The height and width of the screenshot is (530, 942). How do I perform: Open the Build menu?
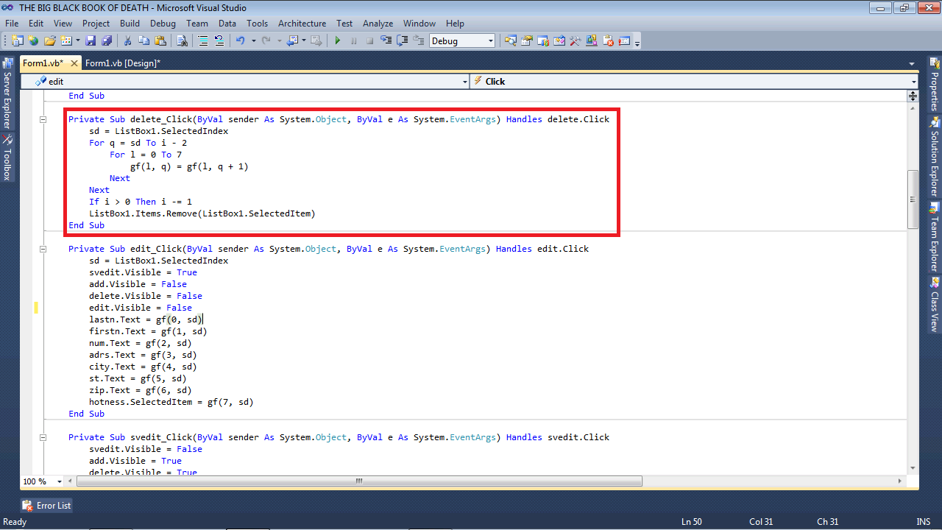pyautogui.click(x=130, y=24)
